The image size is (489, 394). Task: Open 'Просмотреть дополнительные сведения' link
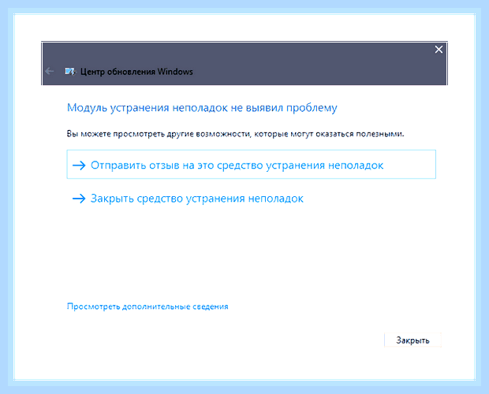[147, 307]
